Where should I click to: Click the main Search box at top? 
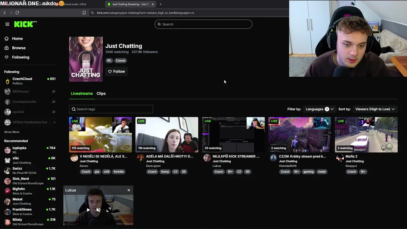(x=203, y=24)
